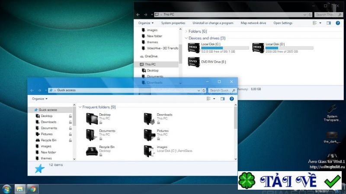The image size is (346, 194).
Task: Click TẢI VỀ download banner
Action: click(289, 181)
